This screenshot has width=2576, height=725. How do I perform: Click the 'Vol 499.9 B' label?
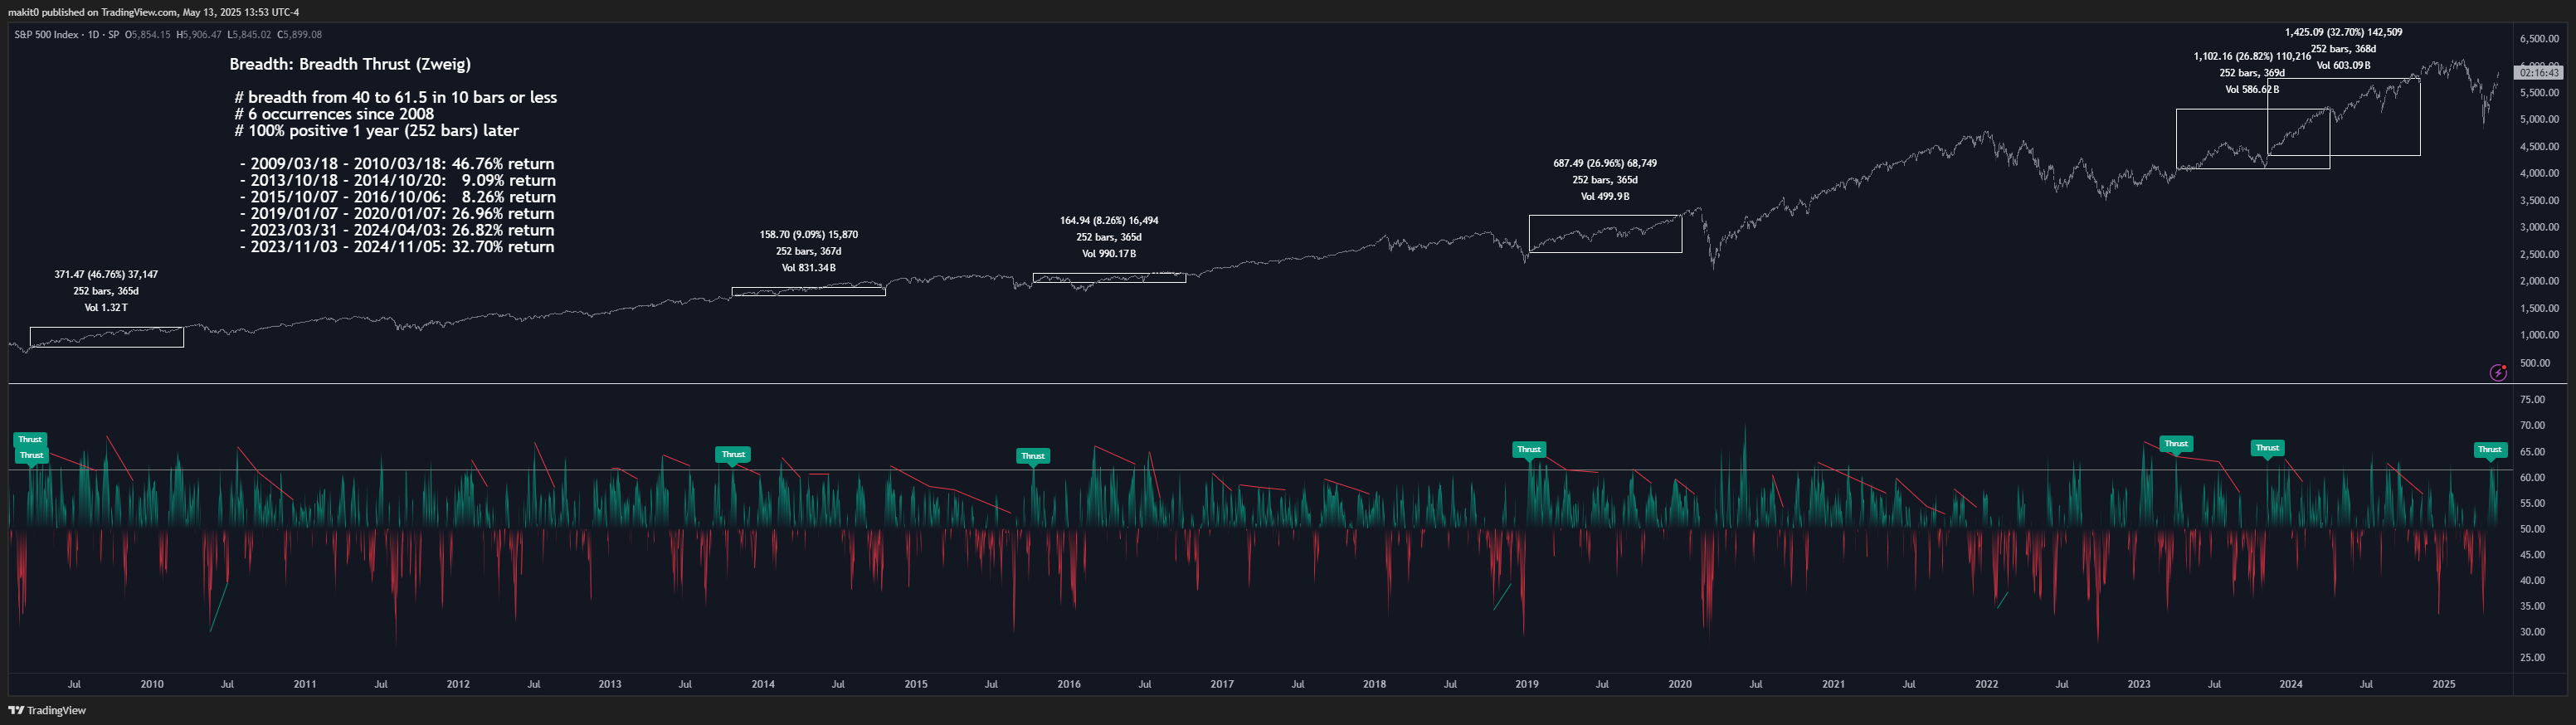tap(1605, 197)
